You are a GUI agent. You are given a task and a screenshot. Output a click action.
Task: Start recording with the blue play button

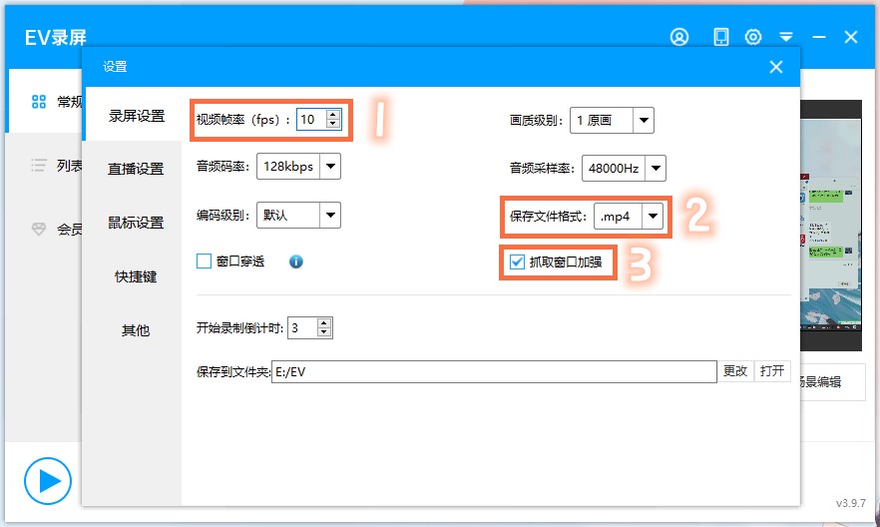48,481
